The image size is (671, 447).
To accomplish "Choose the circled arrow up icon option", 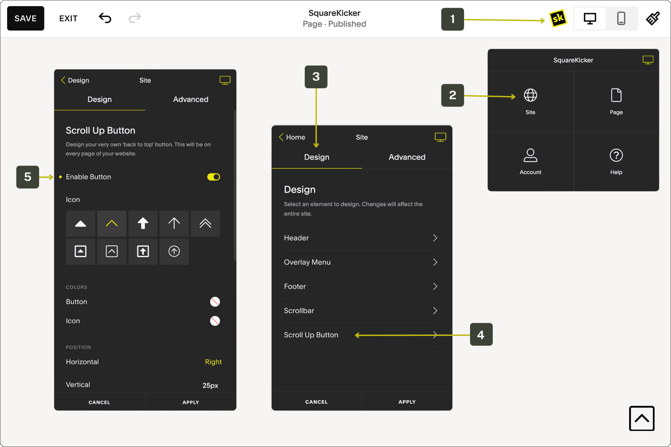I will tap(174, 251).
